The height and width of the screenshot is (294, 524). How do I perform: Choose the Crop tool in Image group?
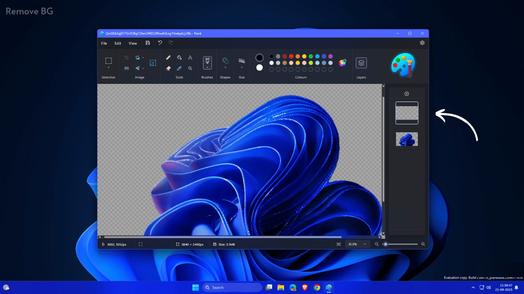point(126,58)
